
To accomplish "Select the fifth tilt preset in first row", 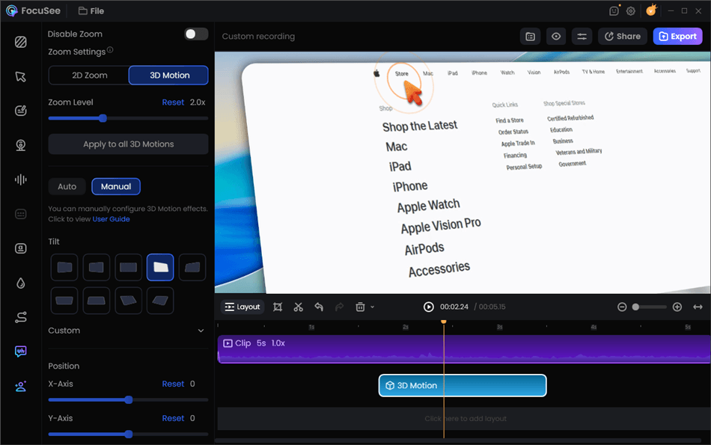I will 192,267.
